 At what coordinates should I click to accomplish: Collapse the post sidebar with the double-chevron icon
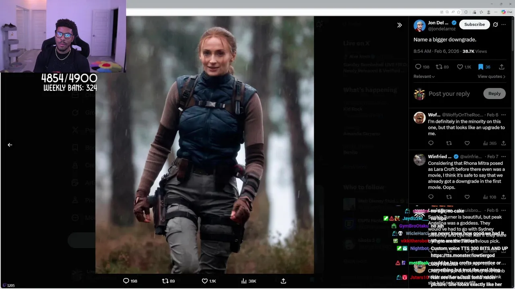[400, 25]
